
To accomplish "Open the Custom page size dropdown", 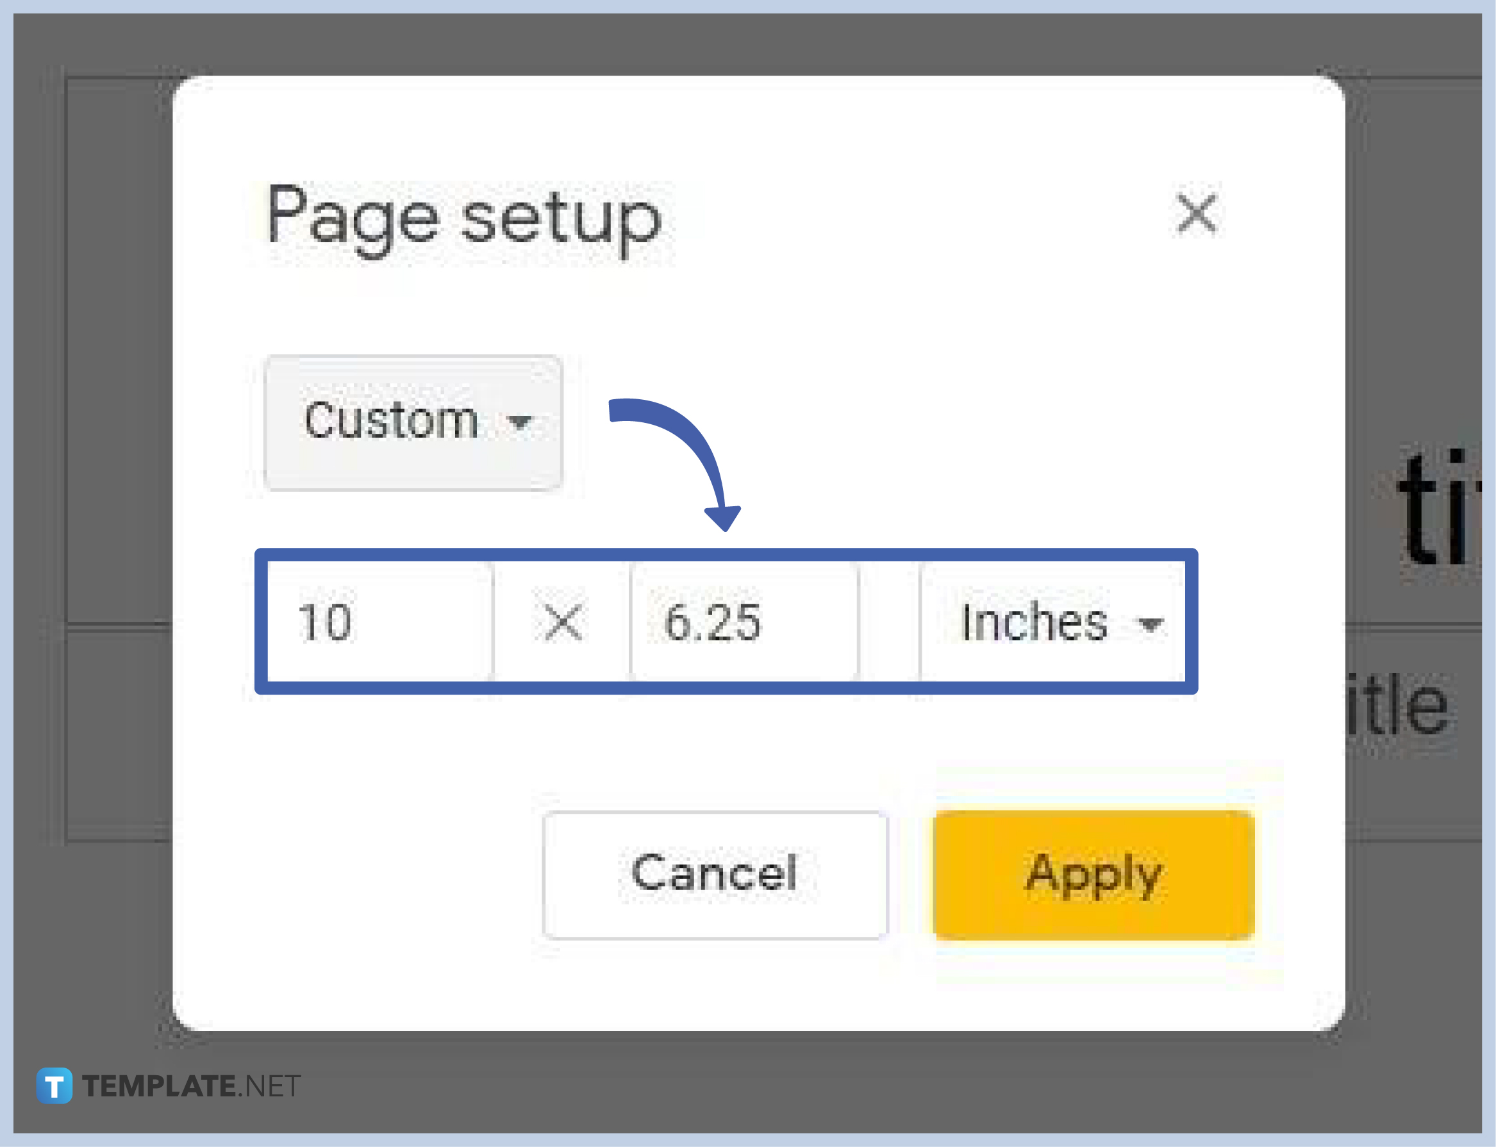I will click(x=413, y=420).
